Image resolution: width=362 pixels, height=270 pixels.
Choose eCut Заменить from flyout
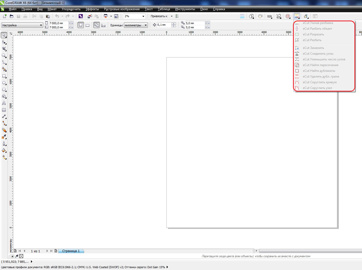[x=324, y=48]
